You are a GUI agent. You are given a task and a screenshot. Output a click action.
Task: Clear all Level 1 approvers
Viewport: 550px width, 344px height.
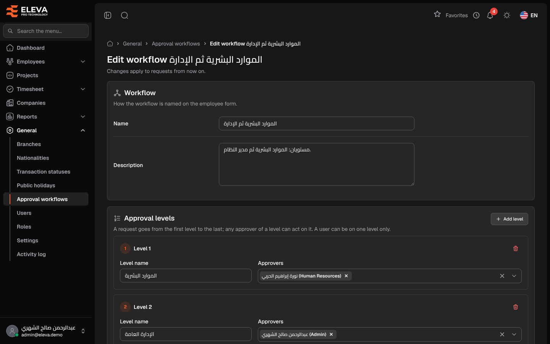(502, 276)
